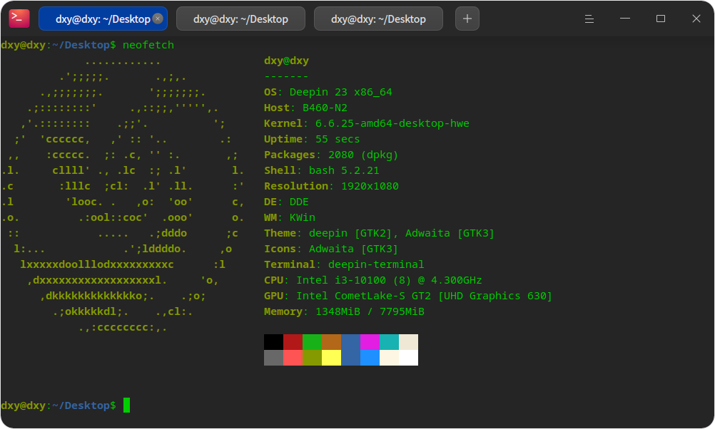Click the 'Icons: Adwaita [GTK3]' line
Viewport: 715px width, 429px height.
[x=331, y=249]
